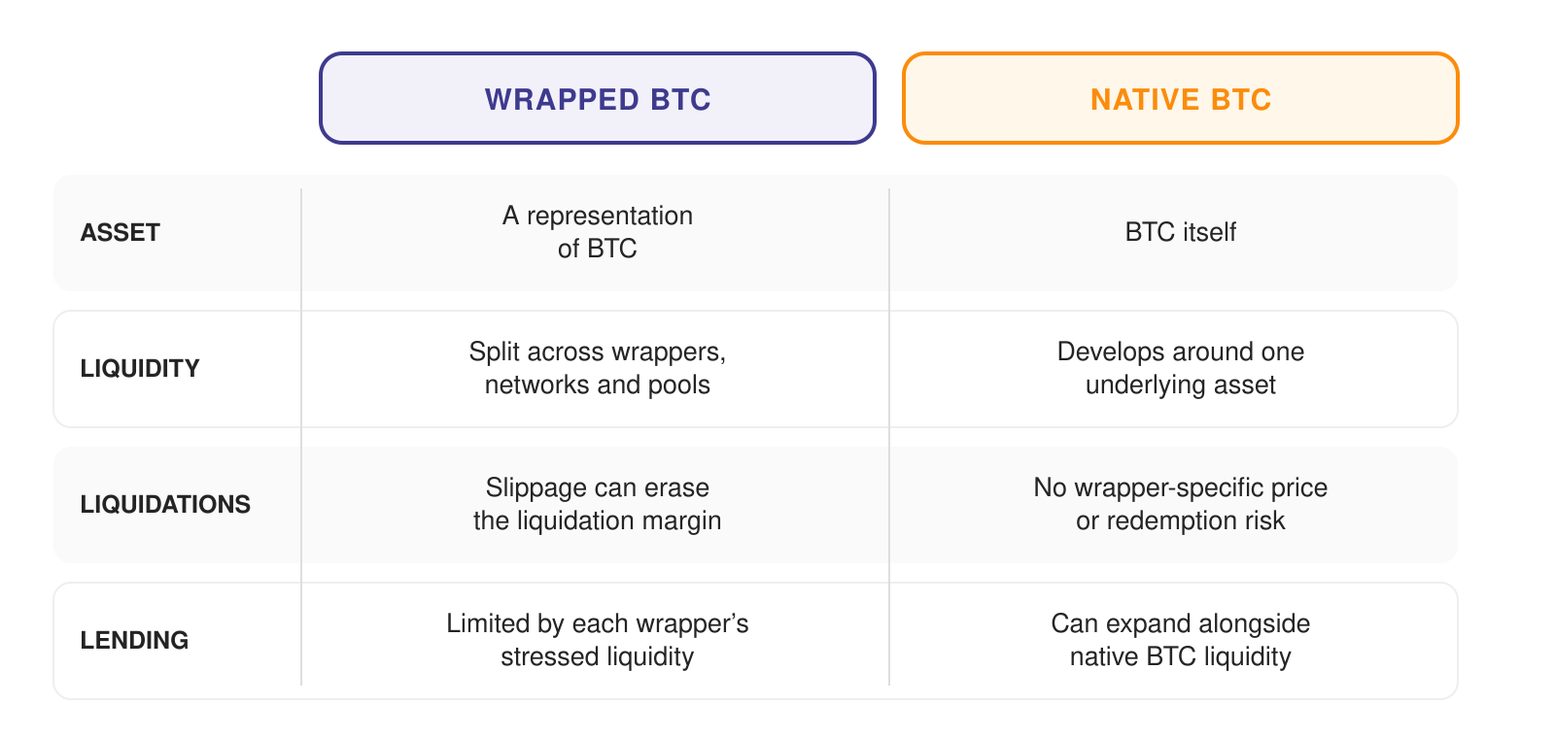Viewport: 1555px width, 738px height.
Task: Select the LENDING row label
Action: pyautogui.click(x=134, y=640)
